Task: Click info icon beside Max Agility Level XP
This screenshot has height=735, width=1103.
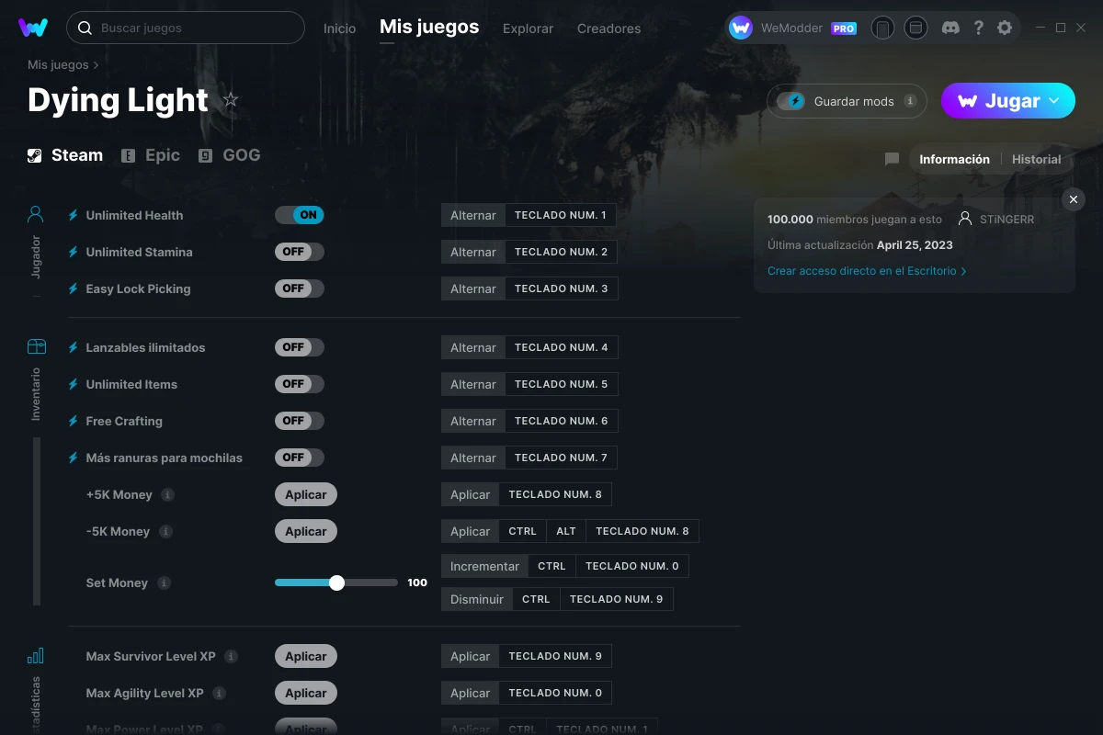Action: [x=219, y=693]
